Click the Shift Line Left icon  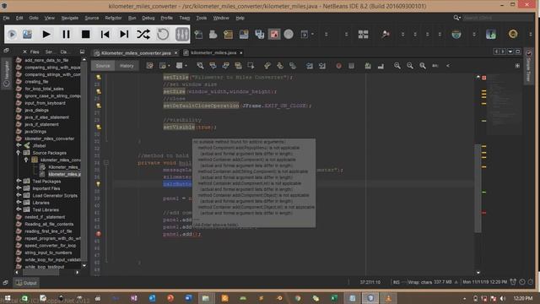point(310,66)
